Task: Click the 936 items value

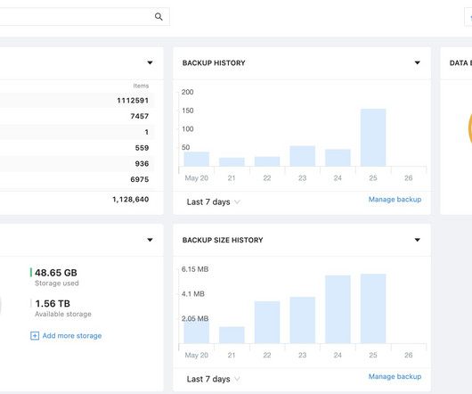Action: tap(142, 163)
